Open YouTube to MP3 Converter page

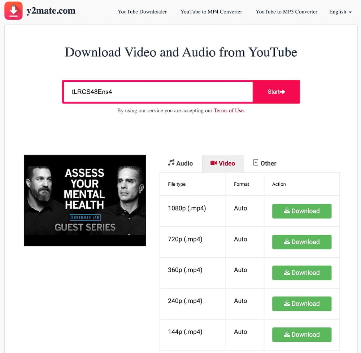coord(286,12)
